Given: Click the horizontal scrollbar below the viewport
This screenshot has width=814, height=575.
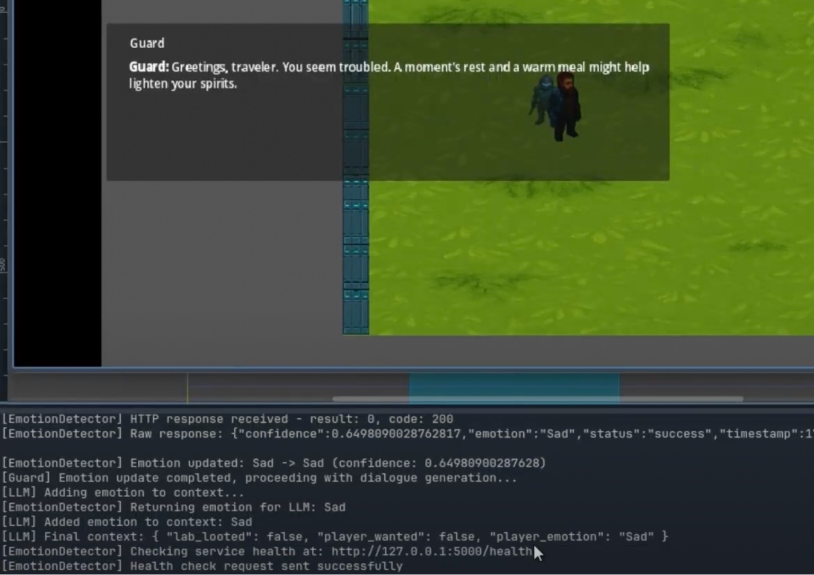Looking at the screenshot, I should (537, 399).
